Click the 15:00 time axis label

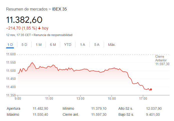(x=112, y=99)
